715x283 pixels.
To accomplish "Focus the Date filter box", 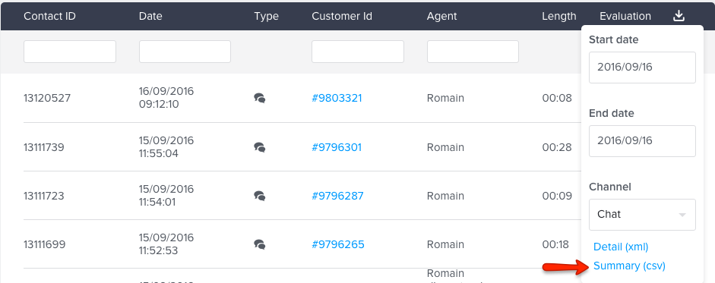I will (x=185, y=52).
